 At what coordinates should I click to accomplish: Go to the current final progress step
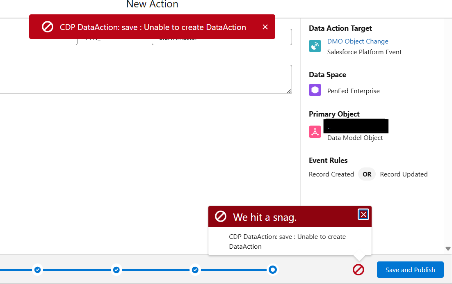click(273, 270)
